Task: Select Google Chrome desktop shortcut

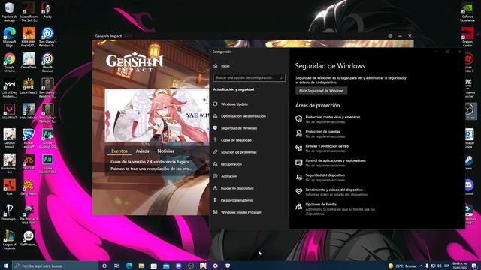Action: tap(10, 63)
